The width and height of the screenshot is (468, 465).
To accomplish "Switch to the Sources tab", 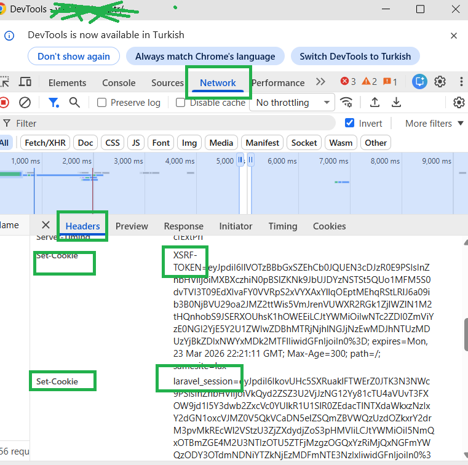I will tap(167, 82).
